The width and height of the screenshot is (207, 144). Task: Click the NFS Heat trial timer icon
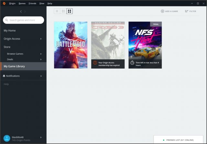pos(132,63)
